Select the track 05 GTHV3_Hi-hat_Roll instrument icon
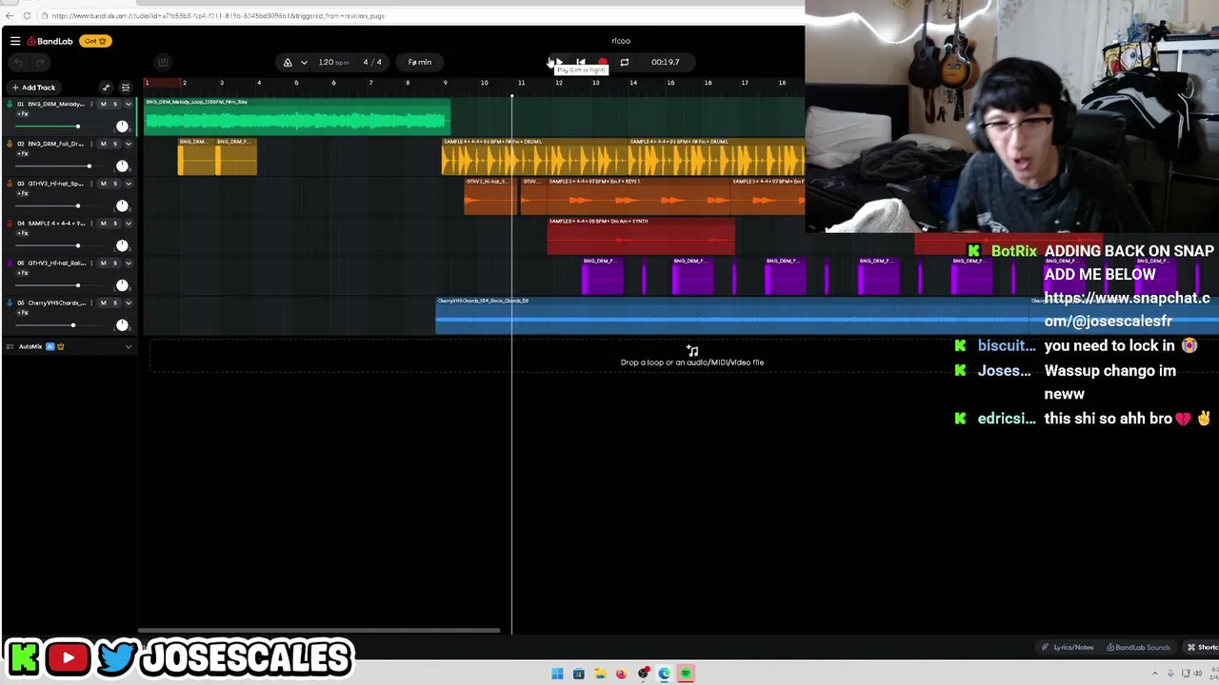 [x=9, y=264]
